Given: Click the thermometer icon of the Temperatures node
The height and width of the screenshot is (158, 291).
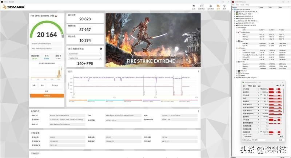Looking at the screenshot, I should [x=239, y=32].
